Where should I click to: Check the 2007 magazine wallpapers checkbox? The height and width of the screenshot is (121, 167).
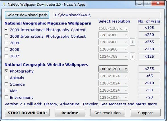(6, 56)
